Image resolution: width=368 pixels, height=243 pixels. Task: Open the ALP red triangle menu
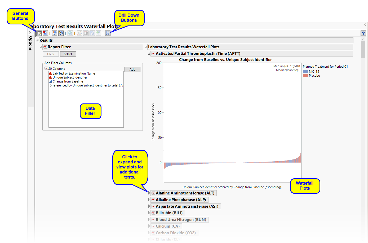tap(153, 200)
